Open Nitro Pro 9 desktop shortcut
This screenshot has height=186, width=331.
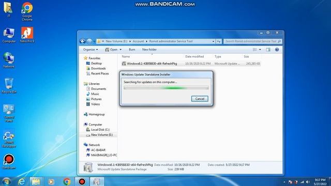tap(27, 35)
